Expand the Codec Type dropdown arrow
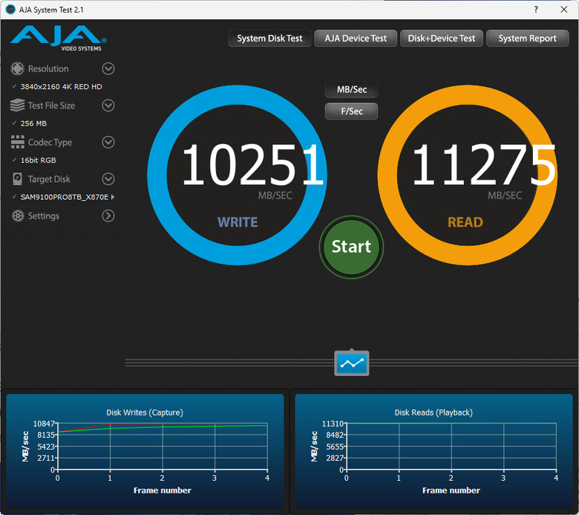This screenshot has height=515, width=579. 108,142
